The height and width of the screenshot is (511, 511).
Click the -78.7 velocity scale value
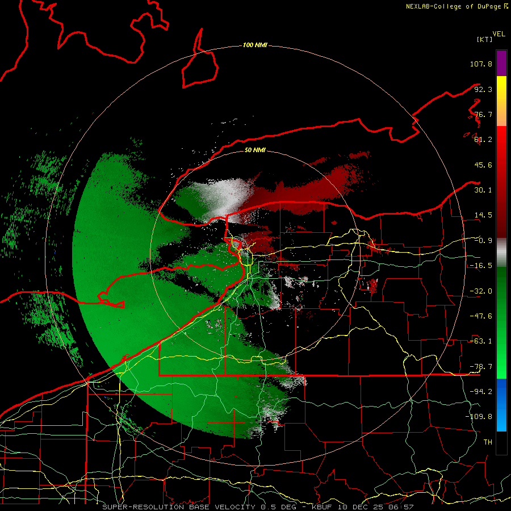pyautogui.click(x=481, y=367)
